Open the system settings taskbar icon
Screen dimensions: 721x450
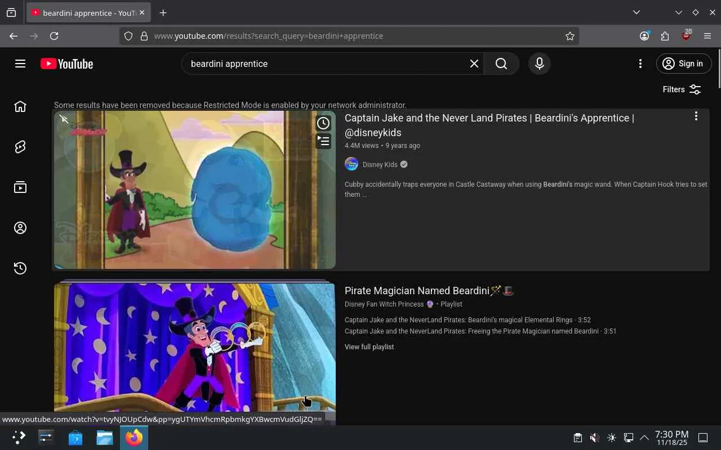pyautogui.click(x=46, y=438)
